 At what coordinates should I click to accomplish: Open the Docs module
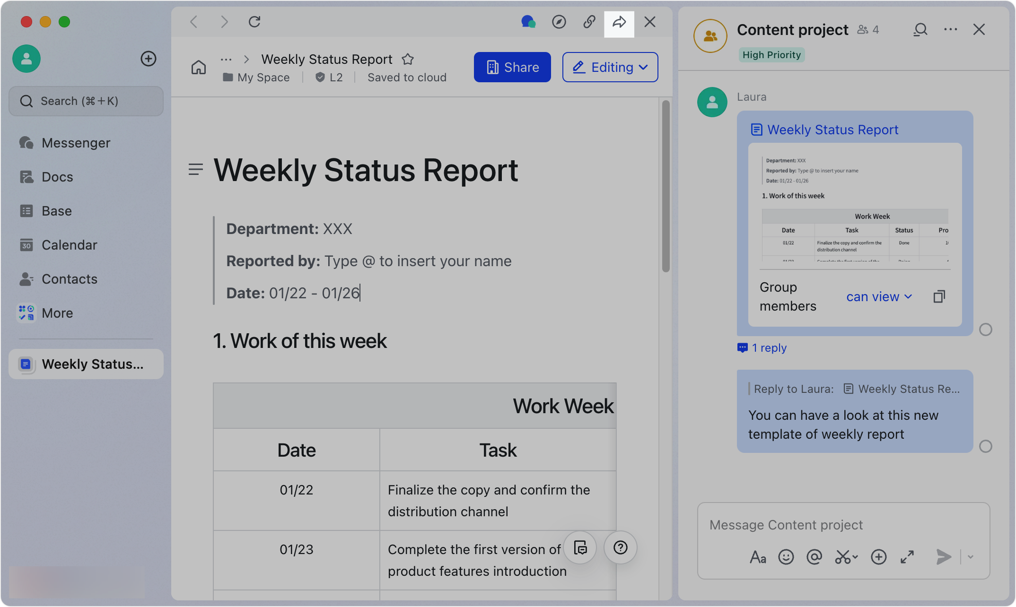[57, 176]
